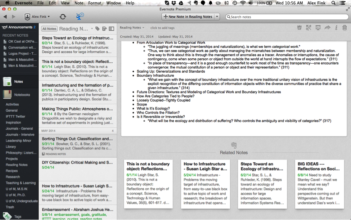Open the Format menu
351x220 pixels.
[x=95, y=3]
